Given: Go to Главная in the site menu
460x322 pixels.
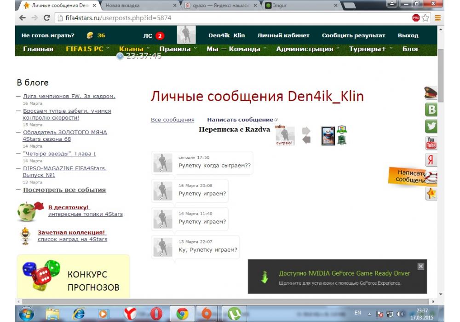Looking at the screenshot, I should pos(38,49).
